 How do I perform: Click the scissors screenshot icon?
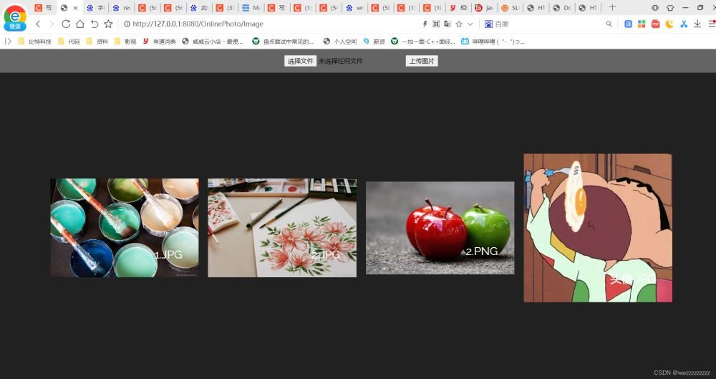tap(683, 24)
